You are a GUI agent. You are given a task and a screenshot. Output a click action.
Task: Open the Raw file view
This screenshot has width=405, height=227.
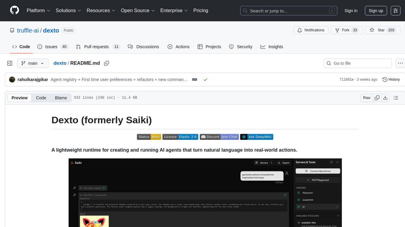[x=367, y=98]
